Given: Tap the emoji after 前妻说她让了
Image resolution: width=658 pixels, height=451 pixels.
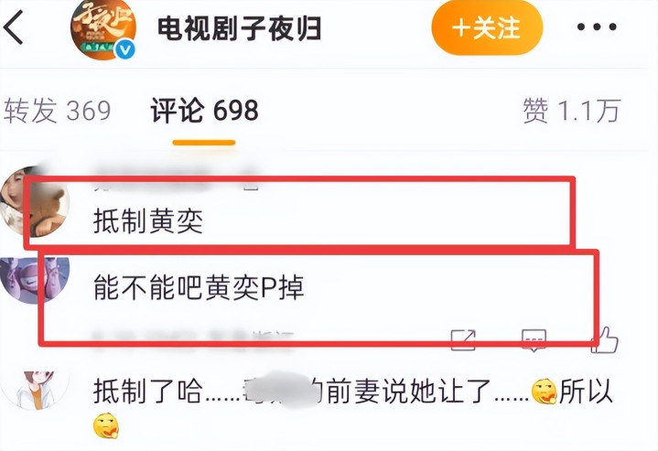Looking at the screenshot, I should tap(545, 392).
